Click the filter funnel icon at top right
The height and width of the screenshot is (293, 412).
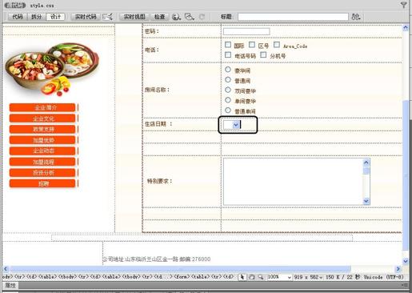[x=403, y=5]
